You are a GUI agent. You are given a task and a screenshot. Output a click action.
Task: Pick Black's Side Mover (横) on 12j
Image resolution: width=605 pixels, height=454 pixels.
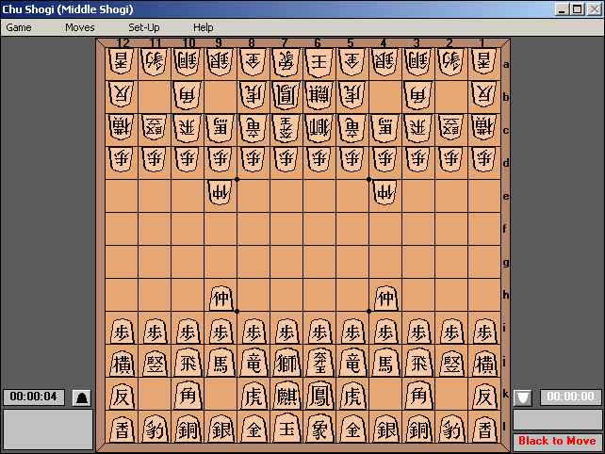click(x=122, y=363)
